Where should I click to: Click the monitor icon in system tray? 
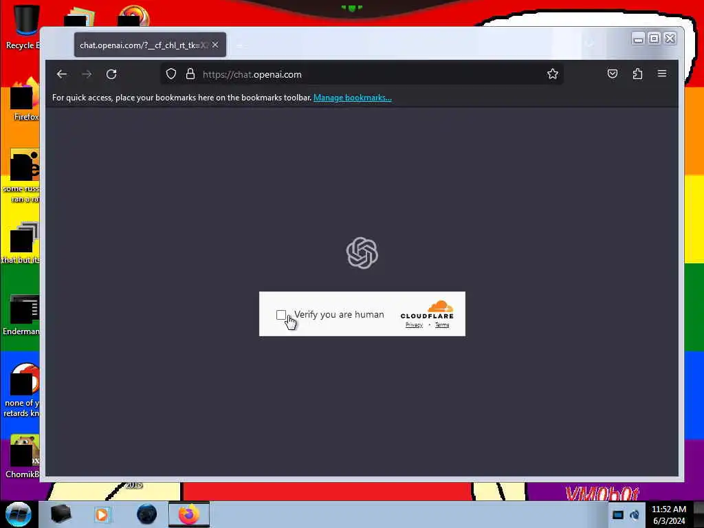(618, 515)
